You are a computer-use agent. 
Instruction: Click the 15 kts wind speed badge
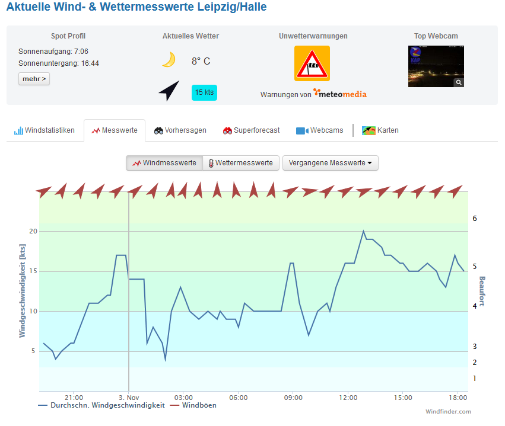[204, 92]
